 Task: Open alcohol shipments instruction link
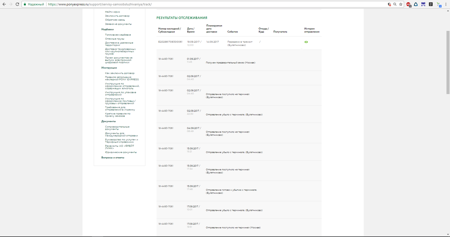tap(122, 86)
